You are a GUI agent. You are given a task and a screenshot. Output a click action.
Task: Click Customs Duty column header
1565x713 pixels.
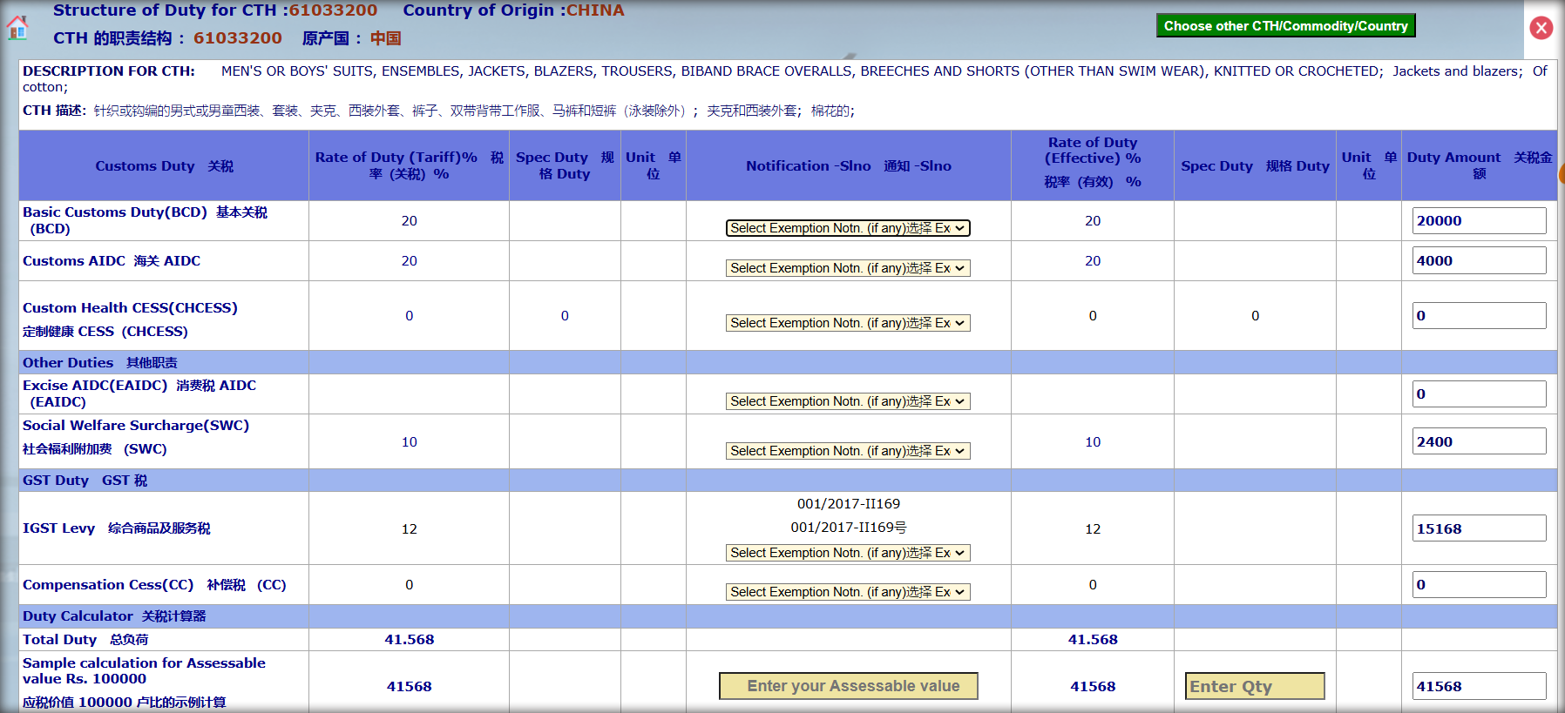point(164,165)
